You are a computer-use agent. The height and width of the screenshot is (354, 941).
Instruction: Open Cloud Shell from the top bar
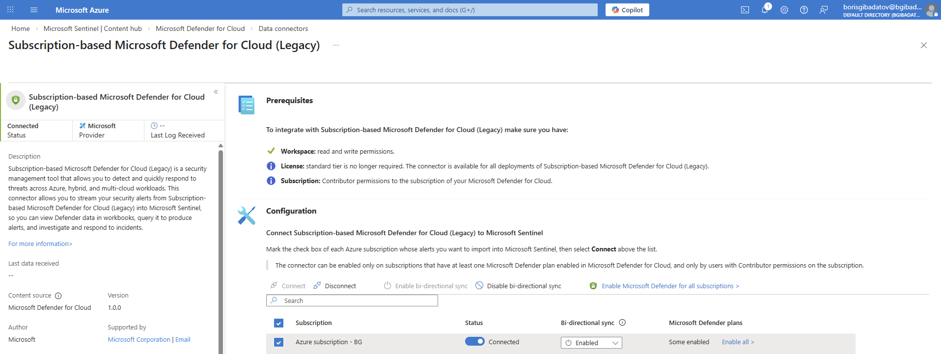pos(745,10)
